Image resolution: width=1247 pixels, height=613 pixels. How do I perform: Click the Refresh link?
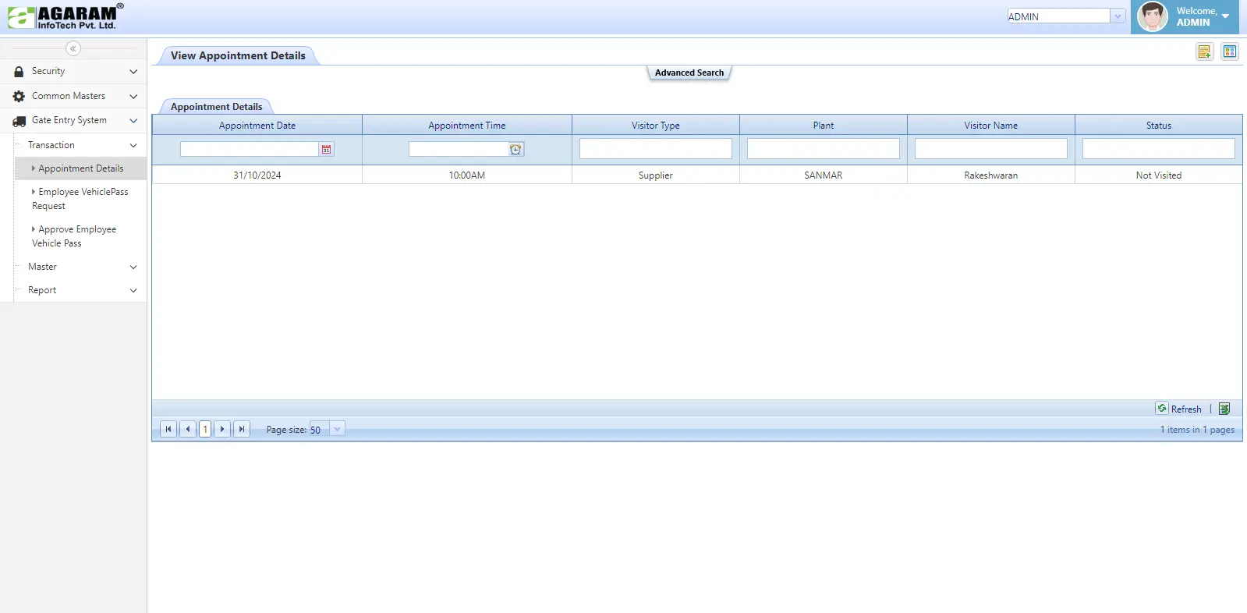(1186, 409)
